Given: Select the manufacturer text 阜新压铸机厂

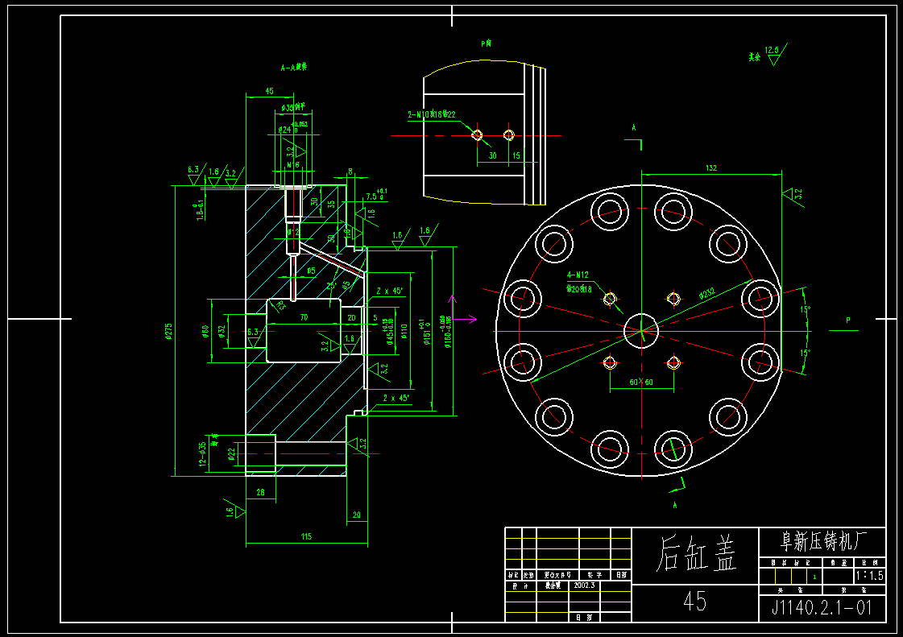Looking at the screenshot, I should coord(823,541).
